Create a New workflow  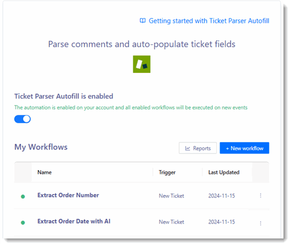pyautogui.click(x=245, y=148)
